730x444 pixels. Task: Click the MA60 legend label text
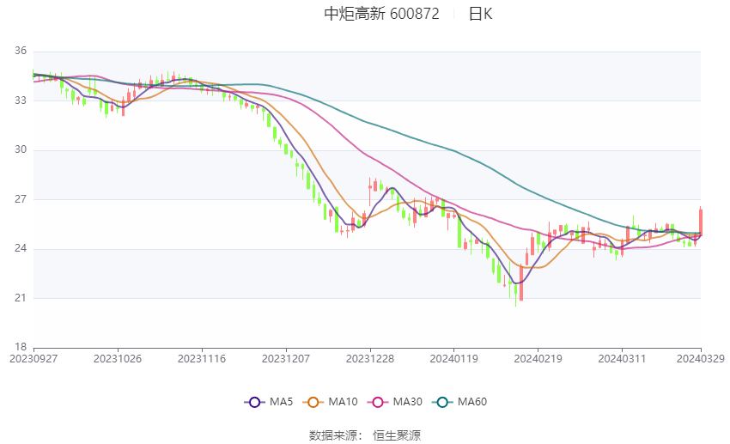pyautogui.click(x=472, y=402)
